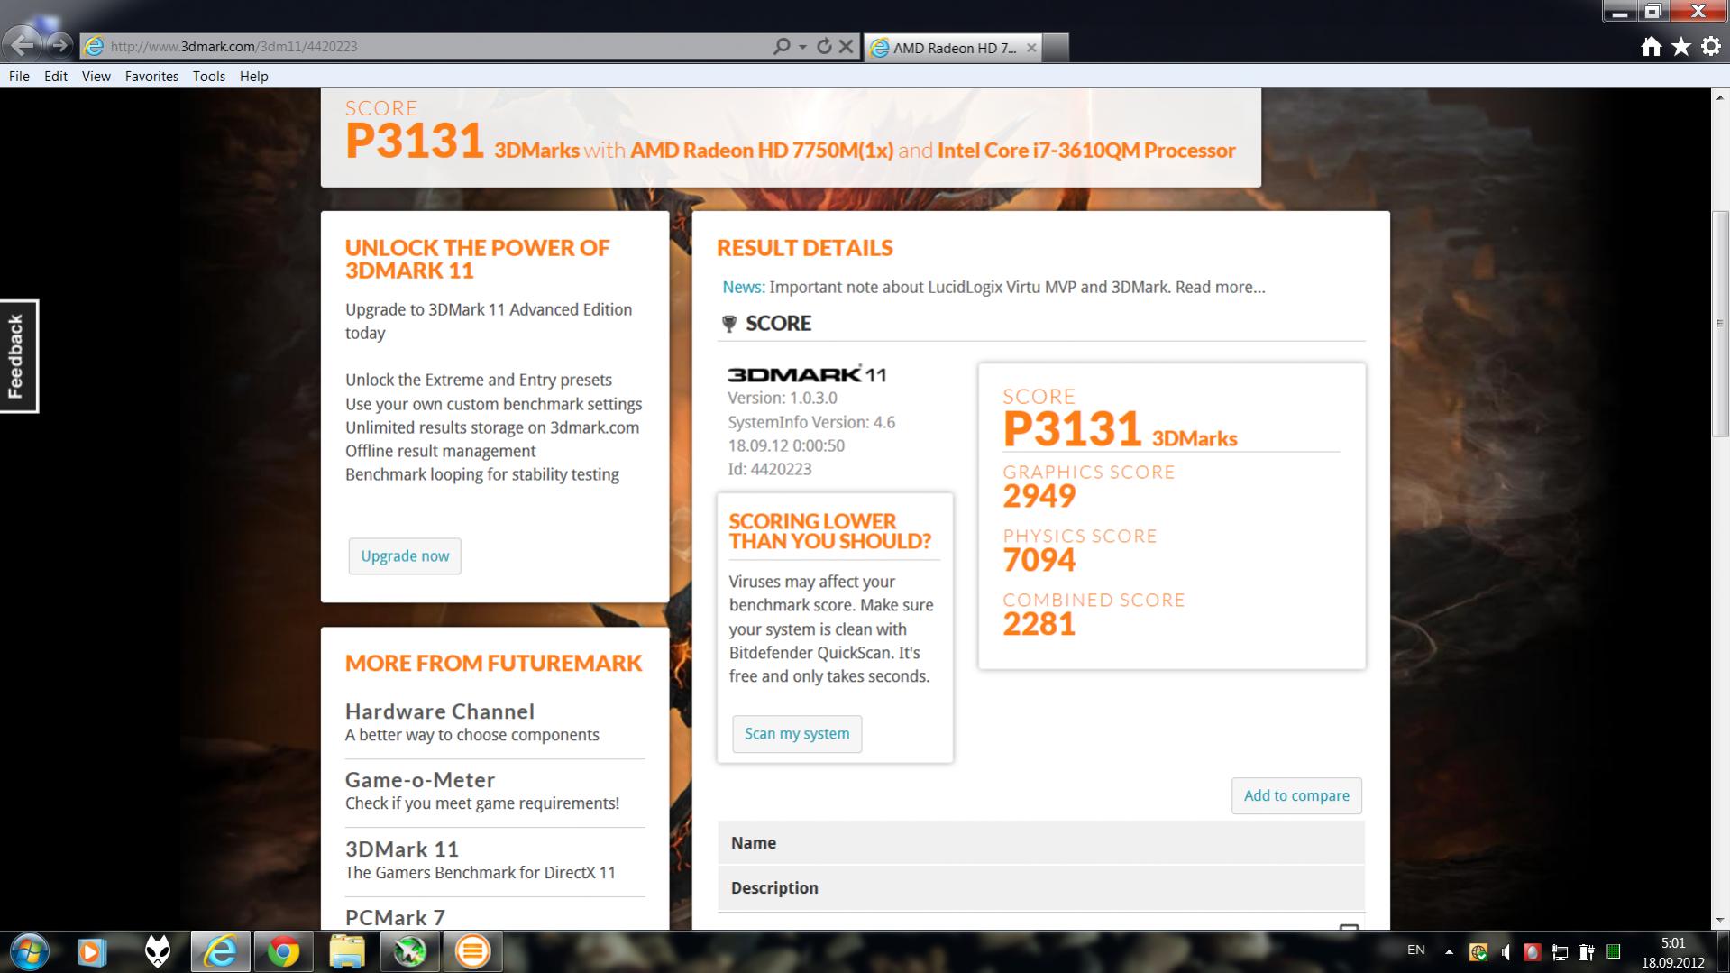
Task: Open the browser Home page icon
Action: 1651,47
